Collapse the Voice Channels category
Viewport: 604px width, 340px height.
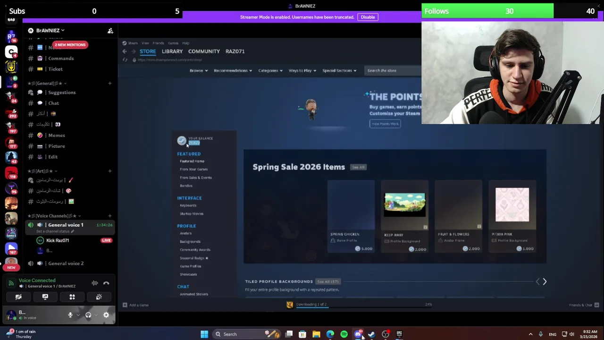pyautogui.click(x=54, y=216)
